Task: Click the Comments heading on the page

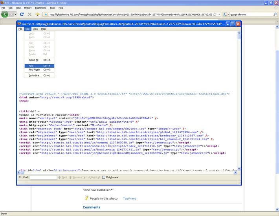Action: pyautogui.click(x=91, y=207)
